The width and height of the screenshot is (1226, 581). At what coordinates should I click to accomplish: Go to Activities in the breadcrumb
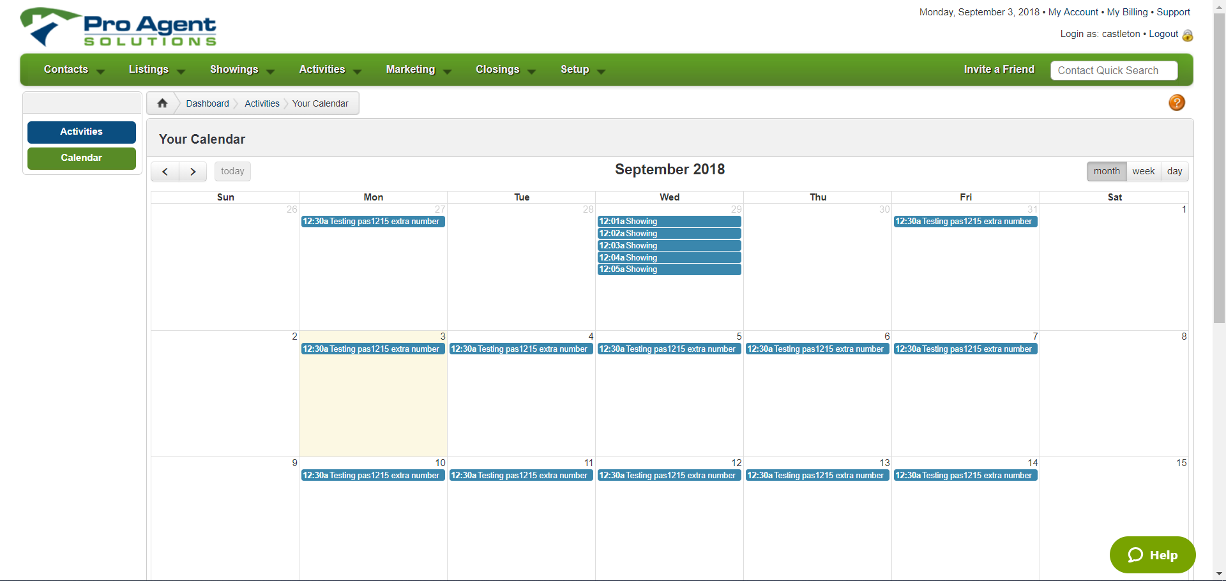(262, 103)
